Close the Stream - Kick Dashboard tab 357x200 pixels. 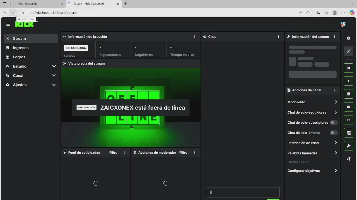coord(118,4)
